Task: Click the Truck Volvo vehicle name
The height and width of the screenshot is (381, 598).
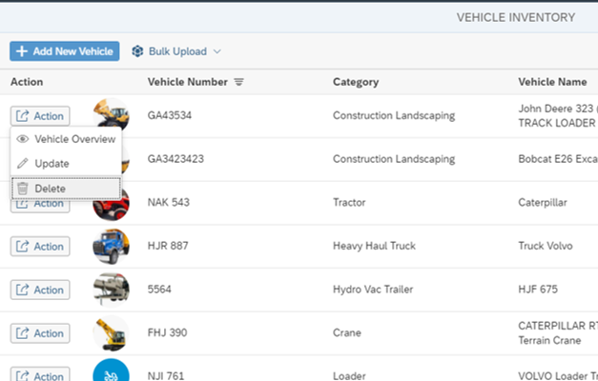Action: click(545, 246)
